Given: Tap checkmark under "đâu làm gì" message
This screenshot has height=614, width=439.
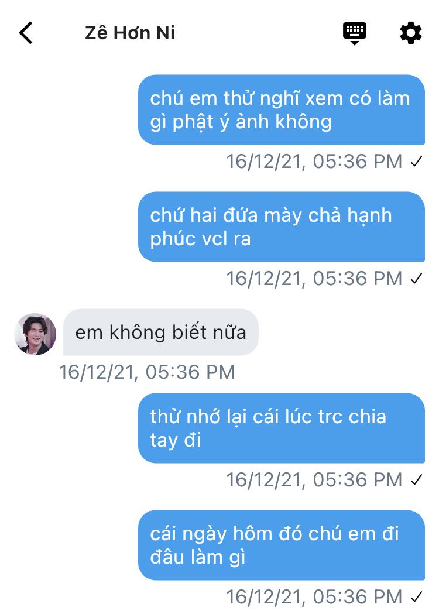Looking at the screenshot, I should 416,597.
